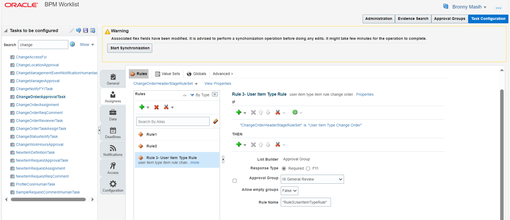Click the Search By Alias input field

coord(173,121)
